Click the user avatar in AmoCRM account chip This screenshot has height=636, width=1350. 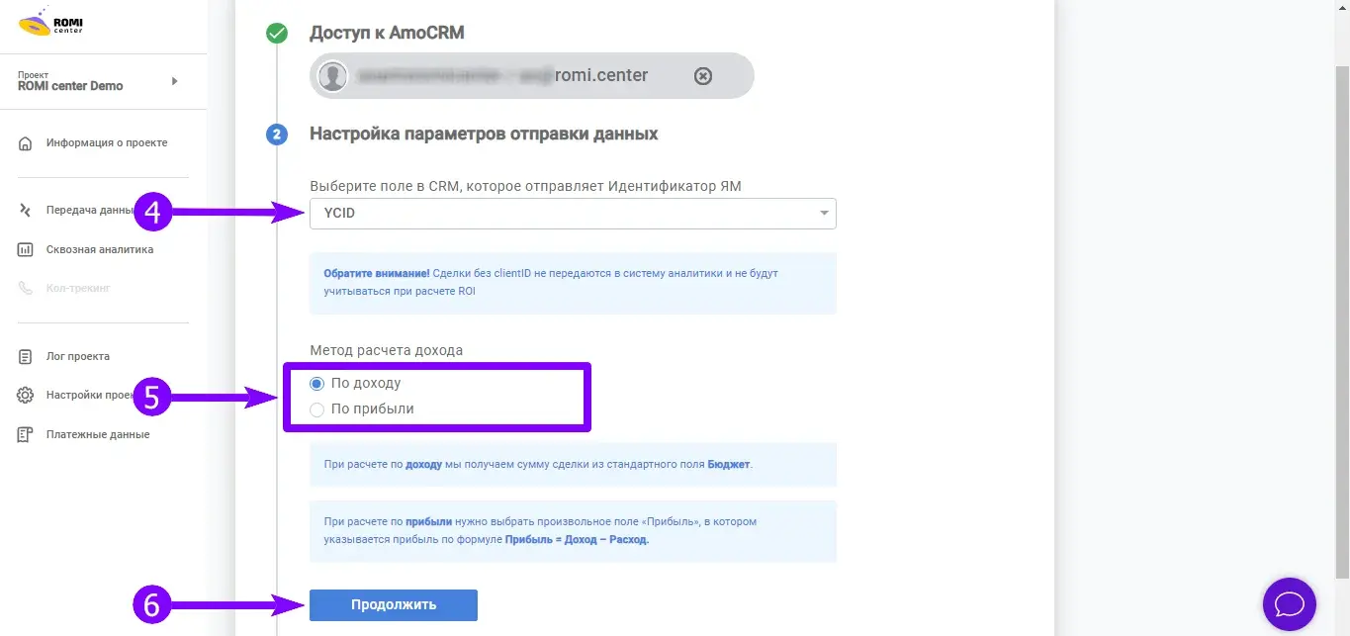click(x=333, y=76)
